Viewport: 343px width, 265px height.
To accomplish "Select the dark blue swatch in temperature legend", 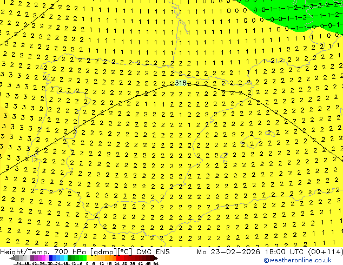I will 51,258.
